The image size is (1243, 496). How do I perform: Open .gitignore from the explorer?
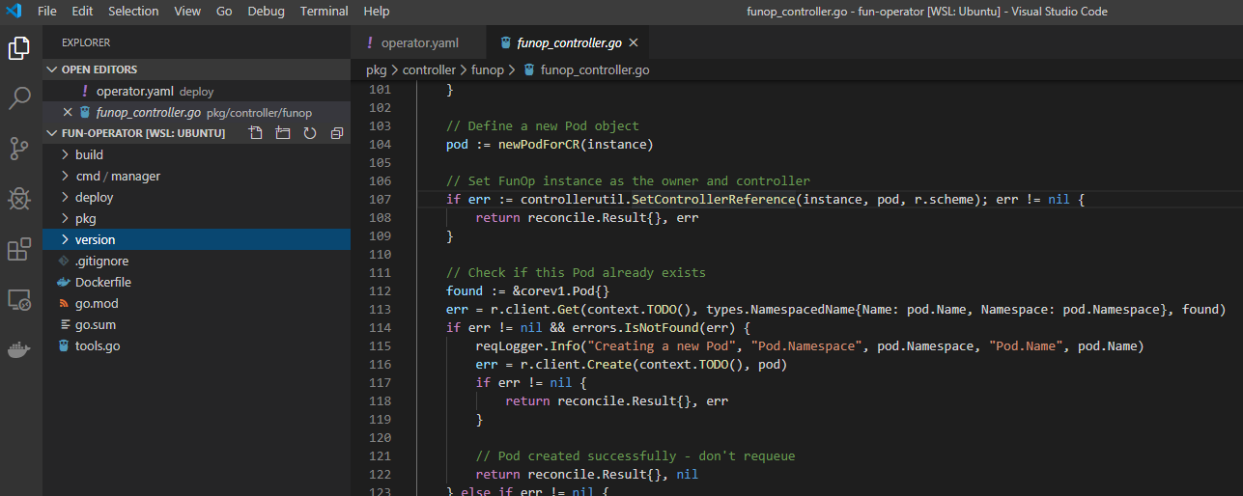click(196, 261)
